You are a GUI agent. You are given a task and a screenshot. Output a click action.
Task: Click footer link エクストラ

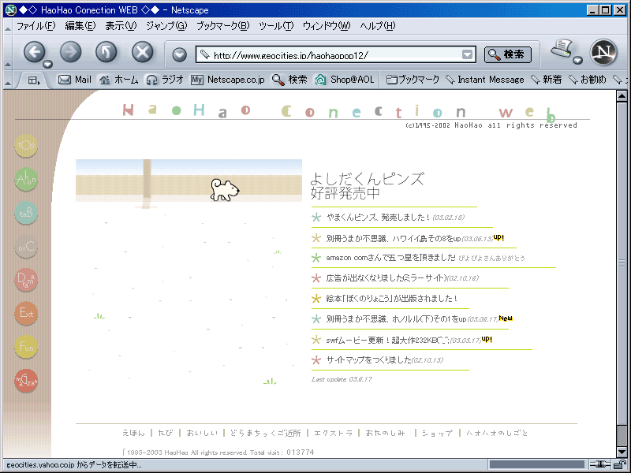point(333,433)
